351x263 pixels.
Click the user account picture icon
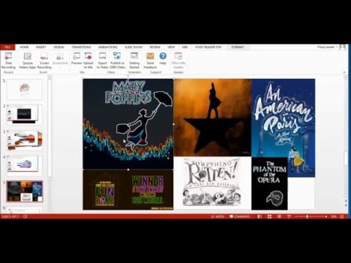coord(343,47)
